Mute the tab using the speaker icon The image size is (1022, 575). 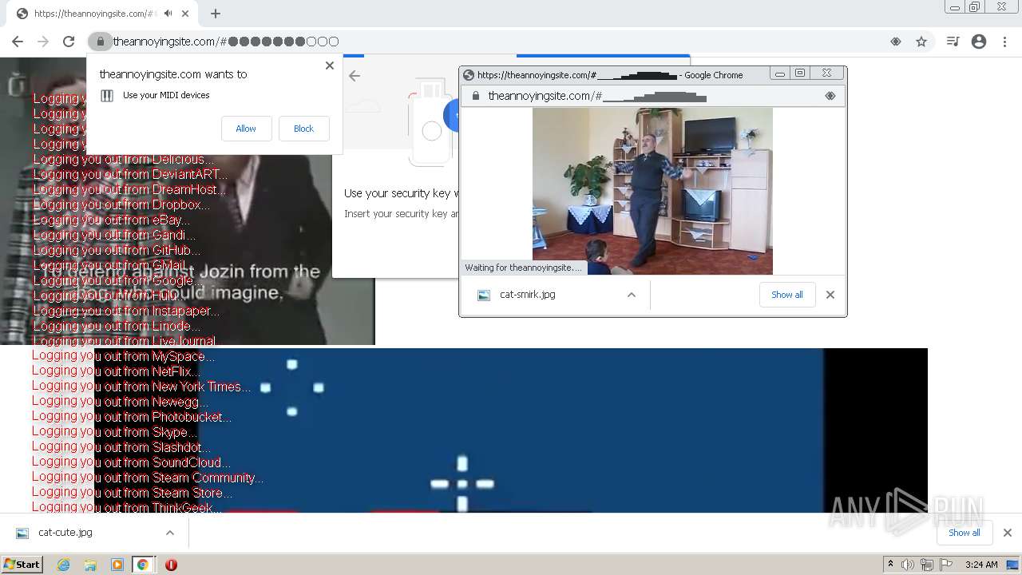(168, 14)
